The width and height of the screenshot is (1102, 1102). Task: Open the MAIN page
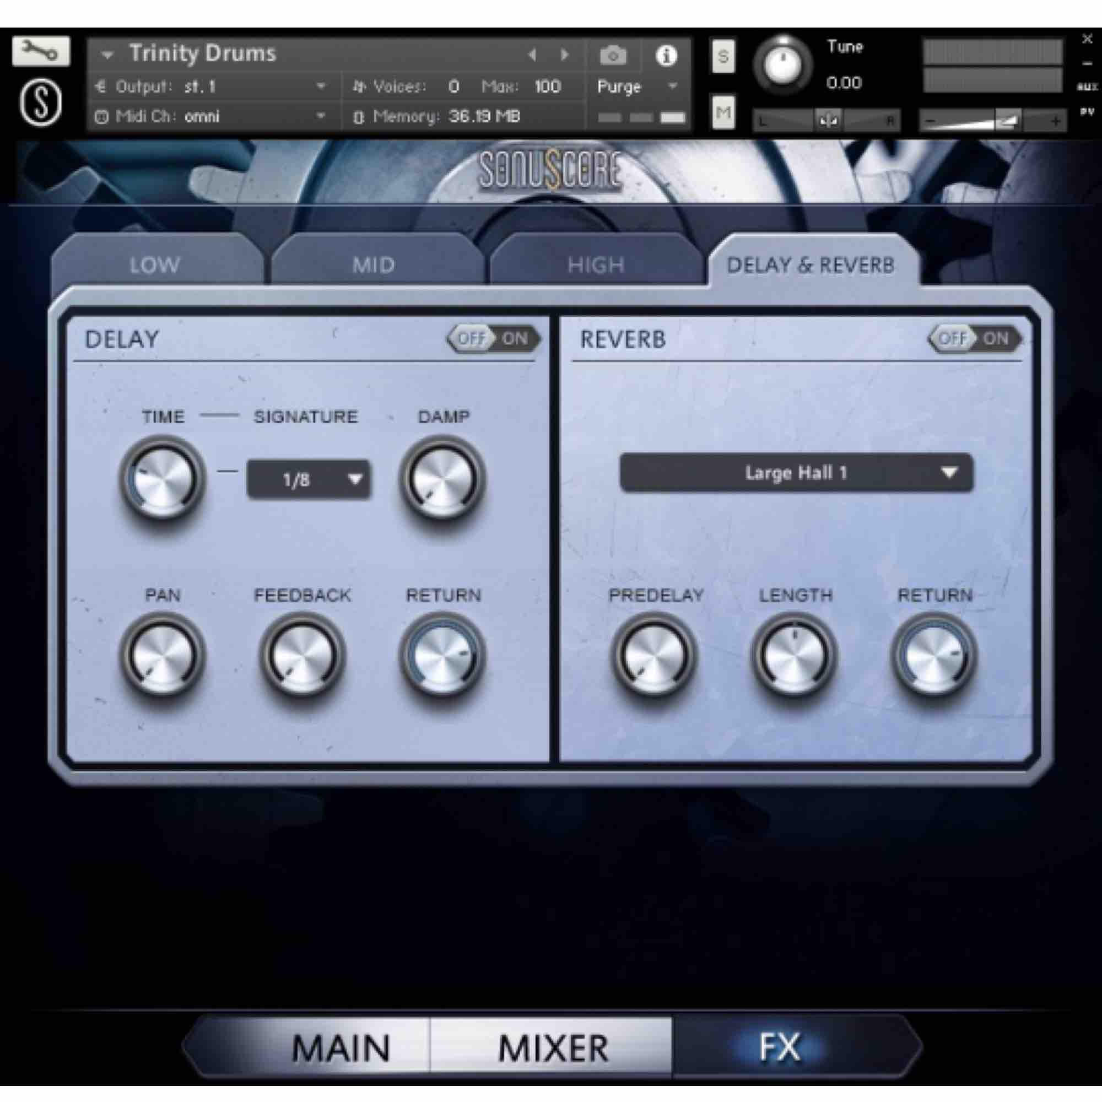[341, 1049]
